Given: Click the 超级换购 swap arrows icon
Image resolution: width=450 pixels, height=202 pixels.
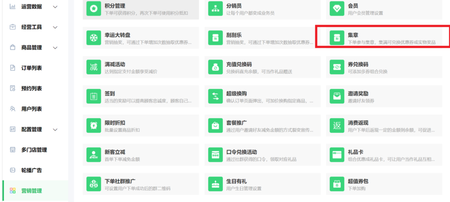Looking at the screenshot, I should (215, 96).
